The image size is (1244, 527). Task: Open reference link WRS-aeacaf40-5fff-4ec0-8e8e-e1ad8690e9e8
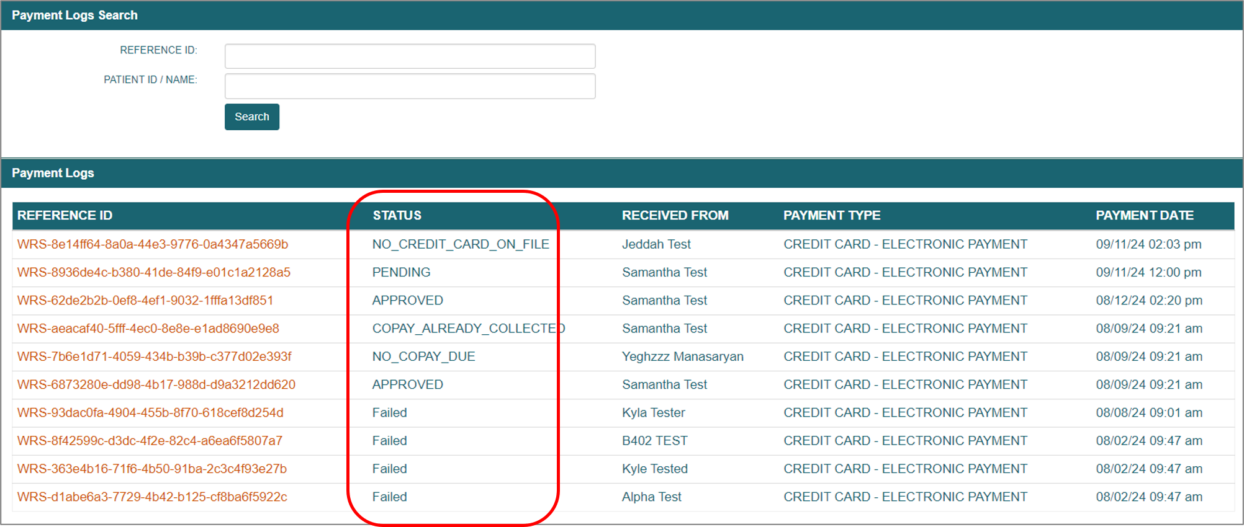[x=148, y=329]
